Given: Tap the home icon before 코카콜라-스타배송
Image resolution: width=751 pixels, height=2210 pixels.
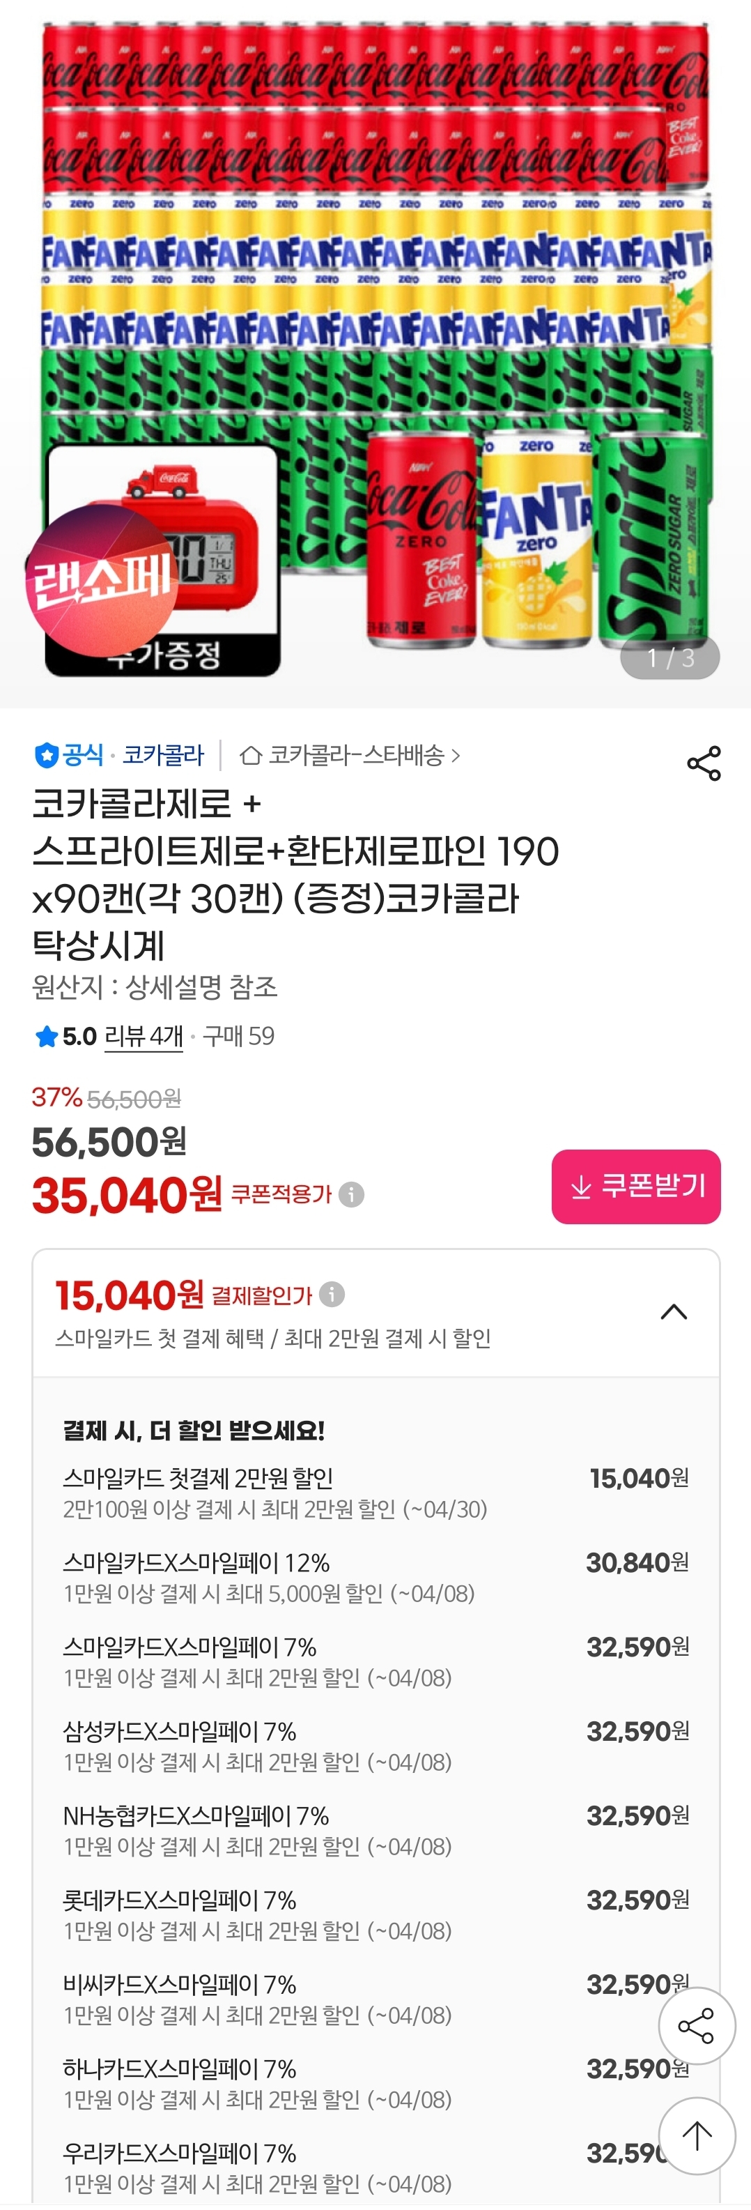Looking at the screenshot, I should click(250, 755).
